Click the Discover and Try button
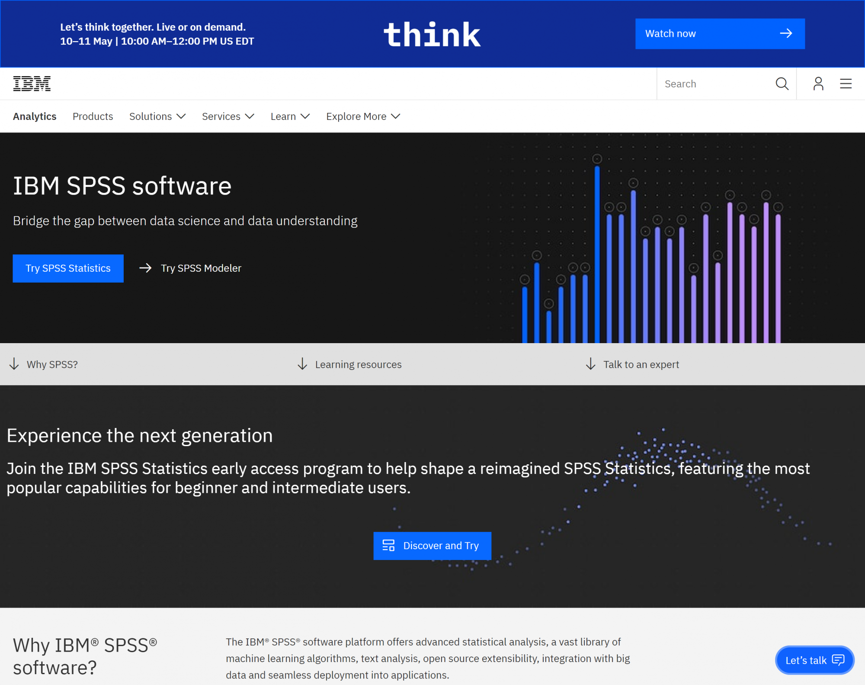Viewport: 865px width, 685px height. pyautogui.click(x=432, y=545)
